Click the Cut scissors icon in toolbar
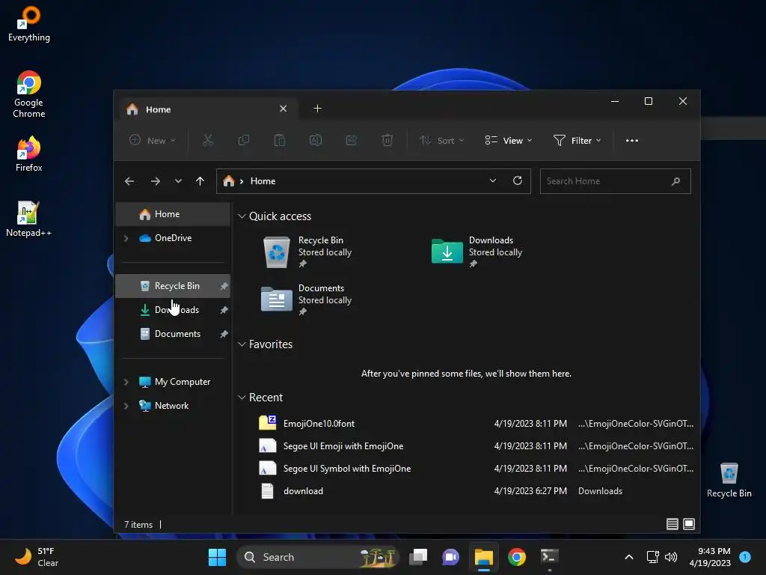This screenshot has height=575, width=766. 208,140
